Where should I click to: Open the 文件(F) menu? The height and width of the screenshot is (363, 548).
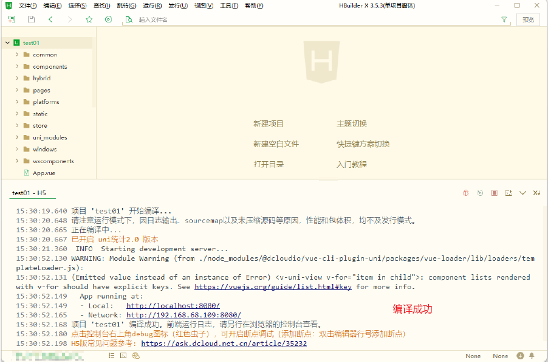27,5
